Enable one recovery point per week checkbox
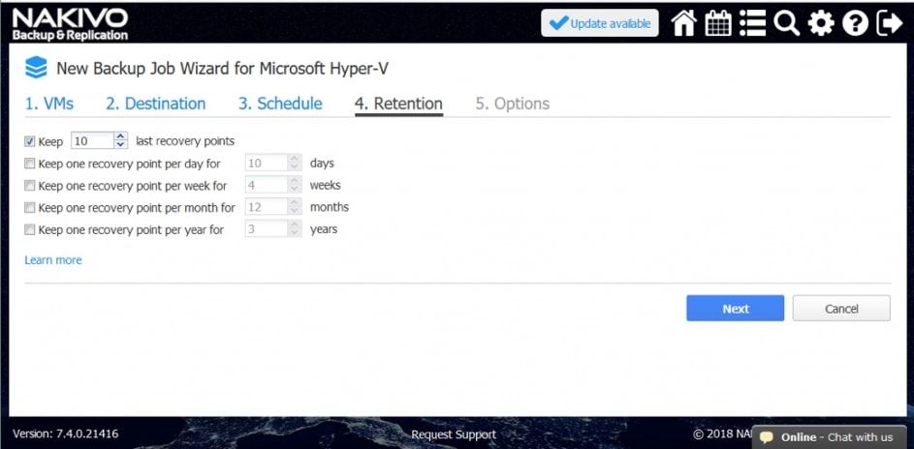 [x=30, y=186]
